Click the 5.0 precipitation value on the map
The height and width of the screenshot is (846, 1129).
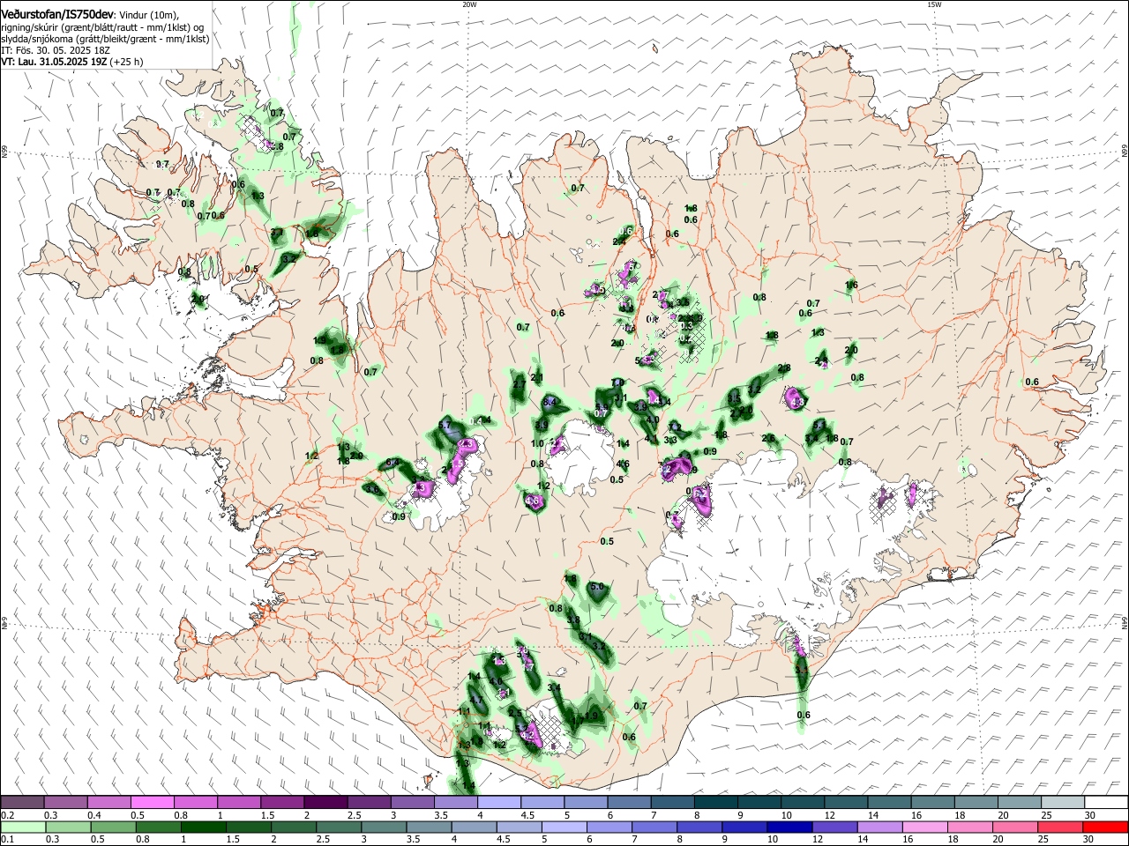coord(596,587)
